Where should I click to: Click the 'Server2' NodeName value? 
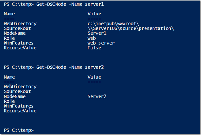[x=97, y=96]
